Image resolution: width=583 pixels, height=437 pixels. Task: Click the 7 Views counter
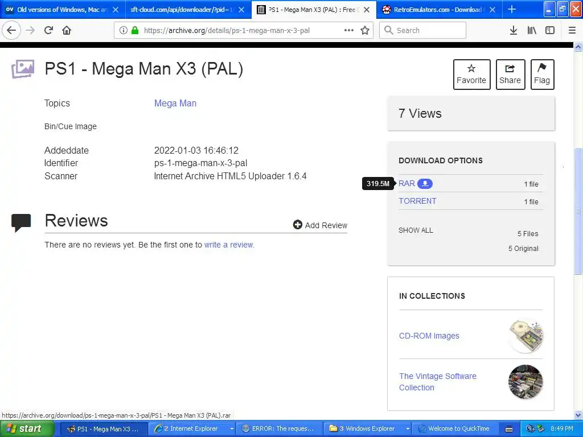tap(420, 113)
